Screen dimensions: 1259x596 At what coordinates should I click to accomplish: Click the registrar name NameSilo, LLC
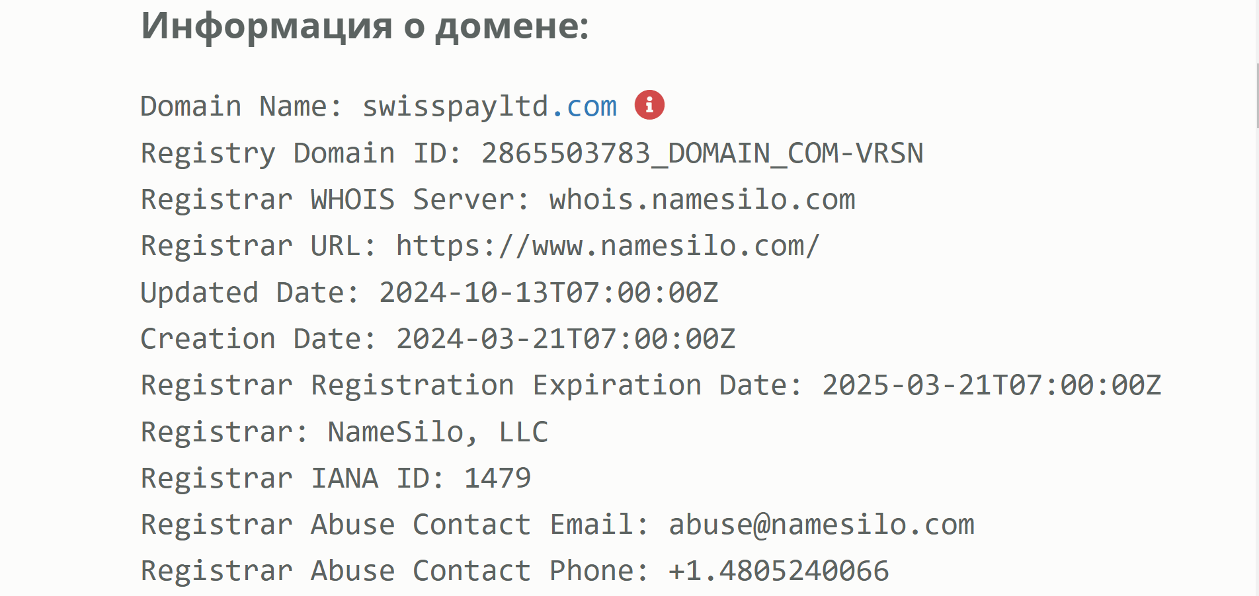(438, 432)
